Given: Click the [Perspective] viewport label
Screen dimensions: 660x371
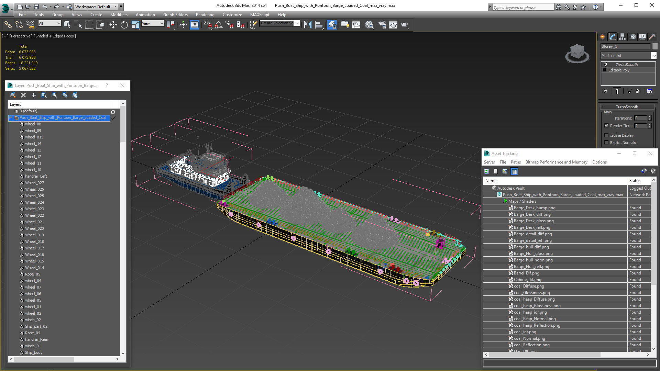Looking at the screenshot, I should point(21,36).
